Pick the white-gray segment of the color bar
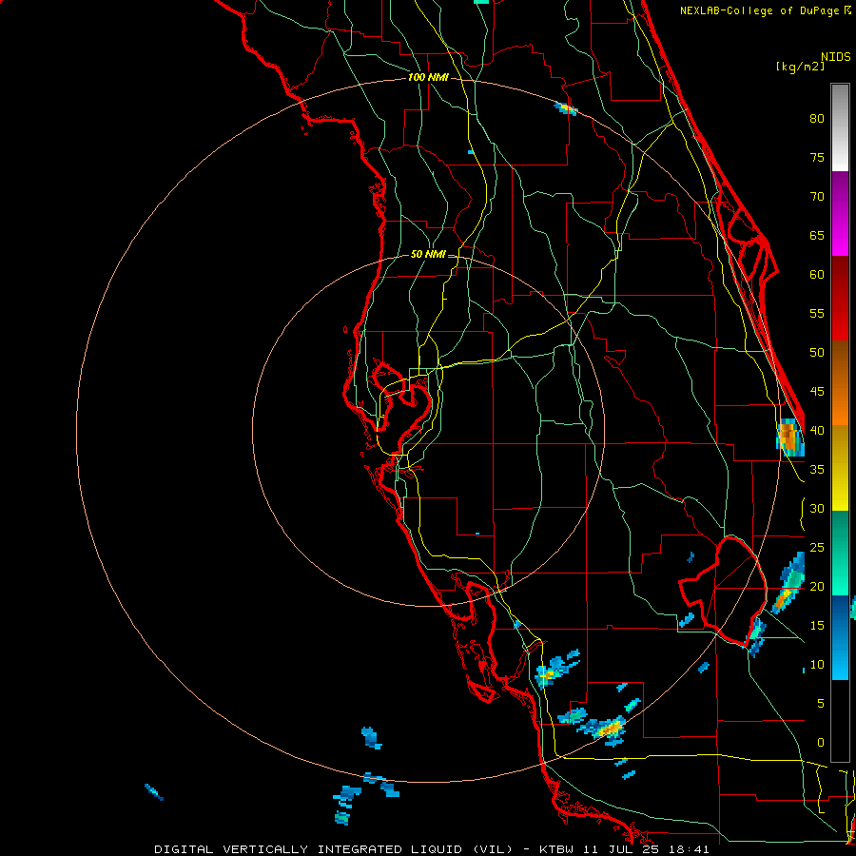 point(840,127)
